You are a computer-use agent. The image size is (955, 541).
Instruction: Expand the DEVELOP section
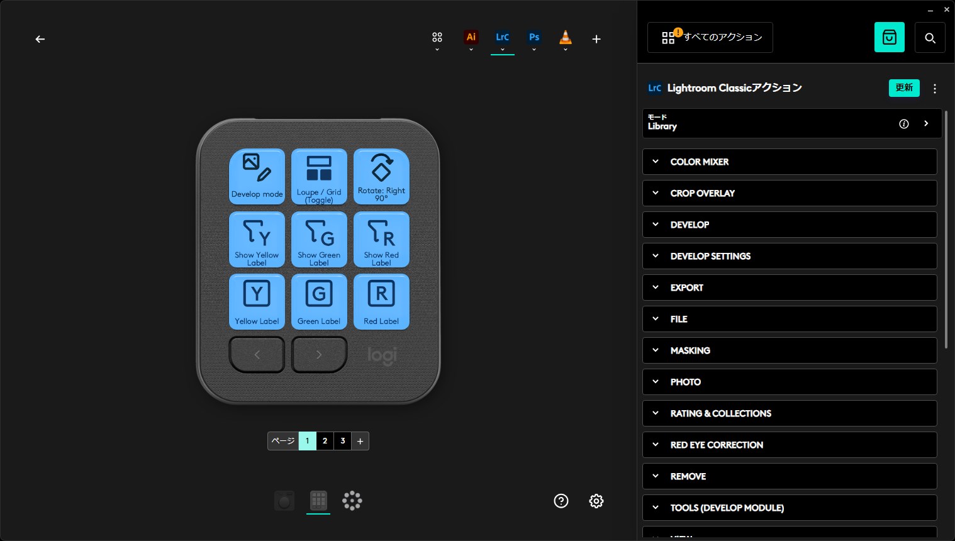[x=790, y=225]
